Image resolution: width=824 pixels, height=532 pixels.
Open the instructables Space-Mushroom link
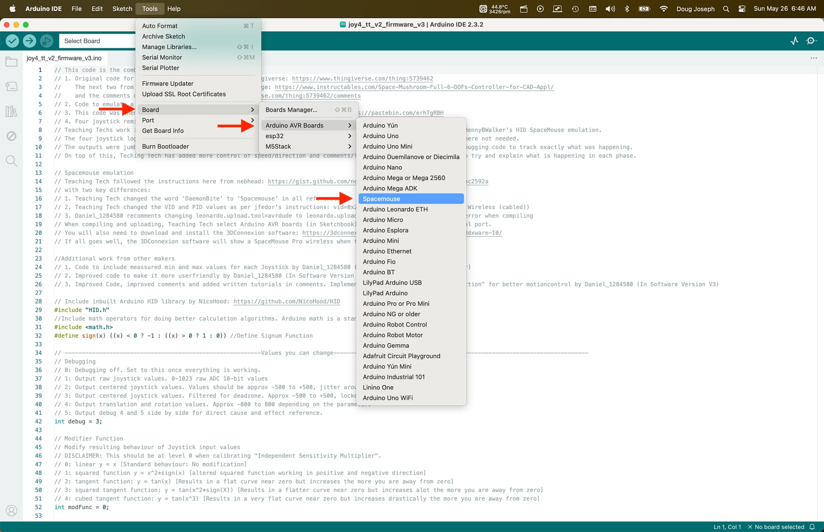(414, 87)
